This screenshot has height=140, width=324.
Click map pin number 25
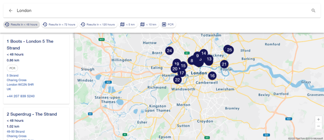tap(229, 50)
